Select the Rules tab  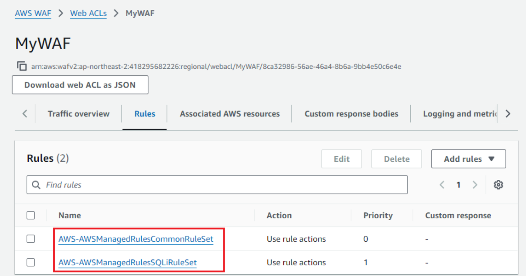tap(145, 114)
